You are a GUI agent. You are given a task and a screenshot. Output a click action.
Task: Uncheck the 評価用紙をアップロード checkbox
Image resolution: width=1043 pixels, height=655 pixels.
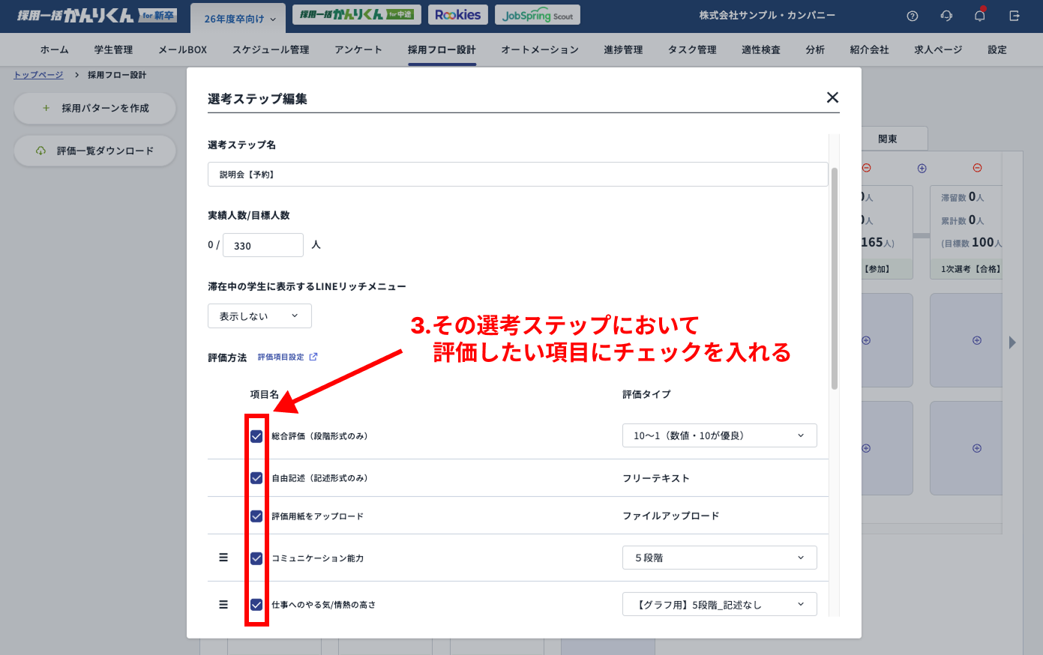(x=256, y=516)
